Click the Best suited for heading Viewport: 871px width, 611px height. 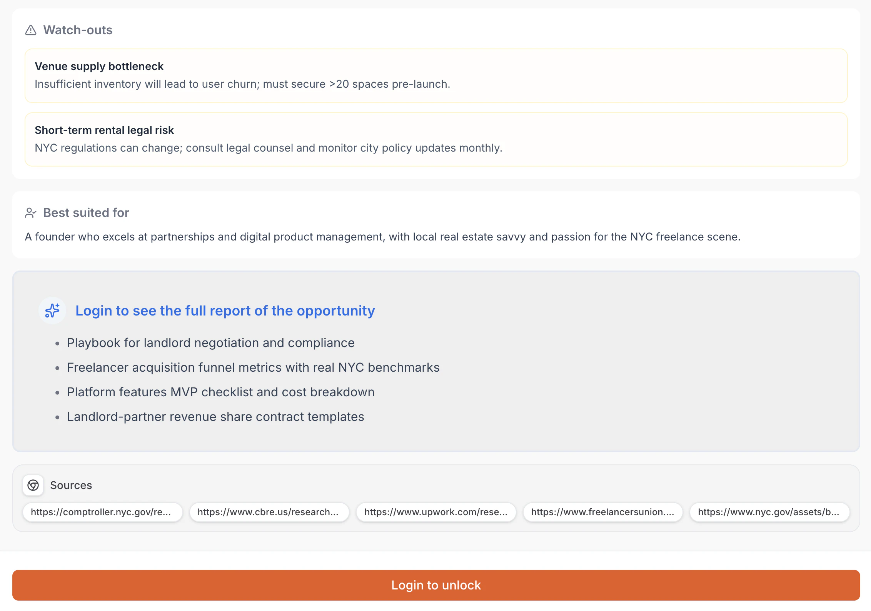pos(86,213)
